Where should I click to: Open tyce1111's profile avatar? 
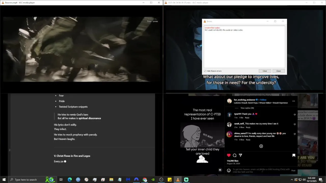229,115
